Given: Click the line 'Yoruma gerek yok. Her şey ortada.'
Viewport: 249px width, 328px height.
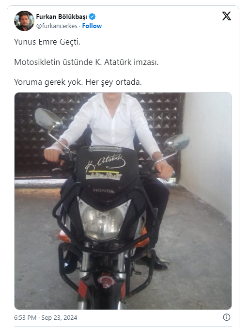Looking at the screenshot, I should [x=78, y=82].
